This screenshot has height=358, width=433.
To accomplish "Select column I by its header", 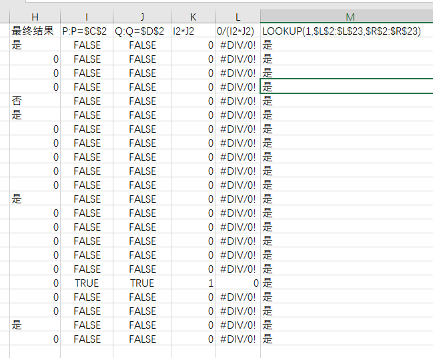I will (87, 17).
